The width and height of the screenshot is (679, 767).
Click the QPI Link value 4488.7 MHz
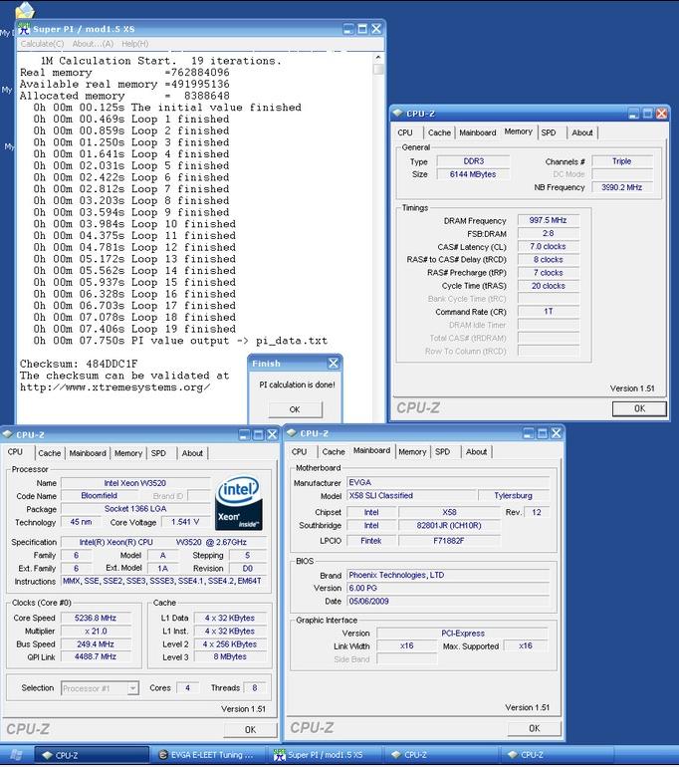pos(96,657)
